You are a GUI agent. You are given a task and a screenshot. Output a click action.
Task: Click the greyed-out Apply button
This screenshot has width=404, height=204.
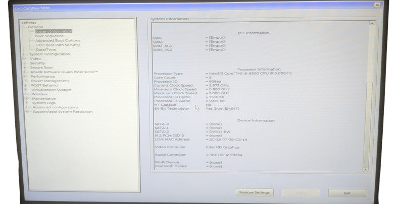coord(301,193)
